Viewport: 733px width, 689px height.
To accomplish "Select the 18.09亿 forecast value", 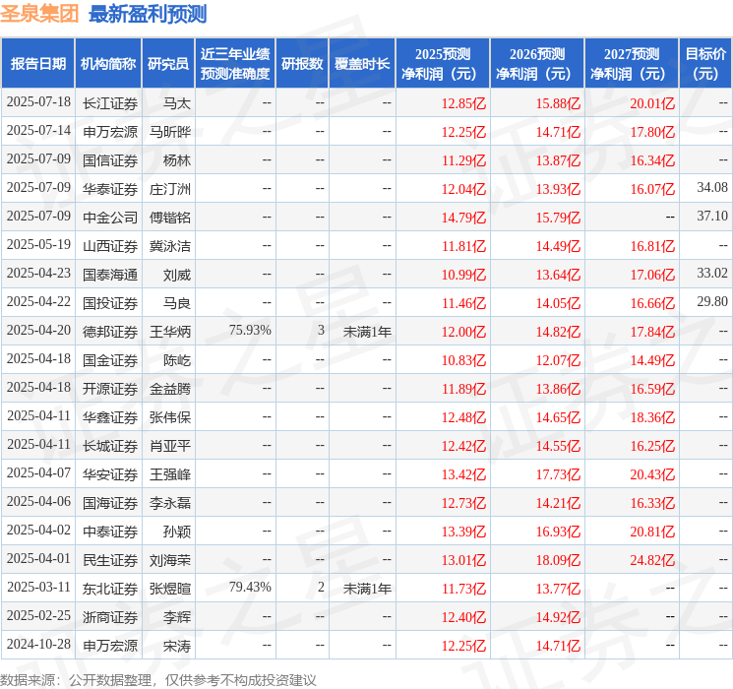I will click(x=558, y=560).
